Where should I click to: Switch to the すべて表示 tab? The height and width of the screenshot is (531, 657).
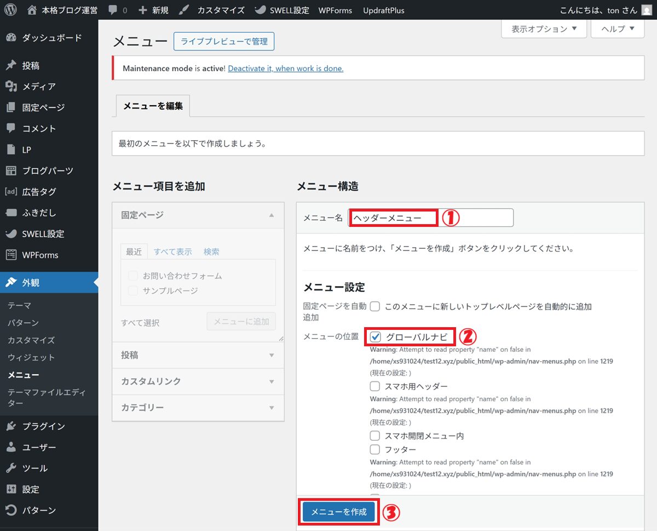(x=172, y=252)
